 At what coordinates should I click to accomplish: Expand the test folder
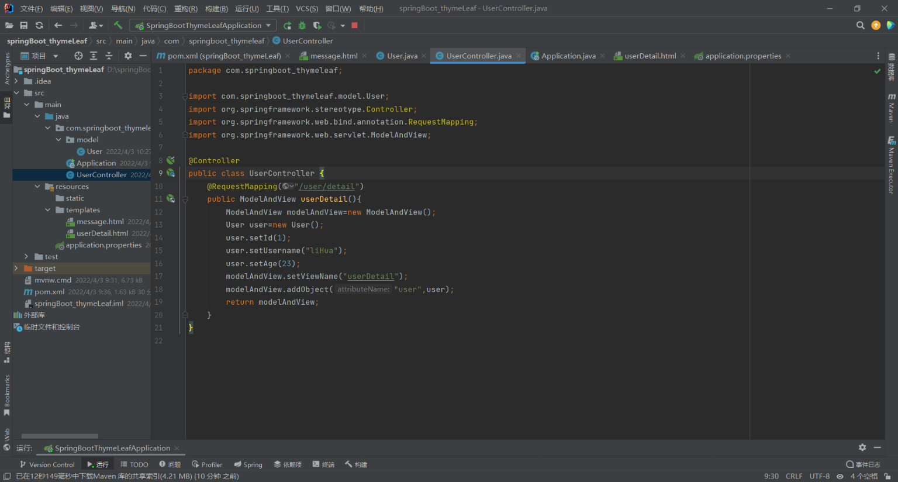coord(27,257)
